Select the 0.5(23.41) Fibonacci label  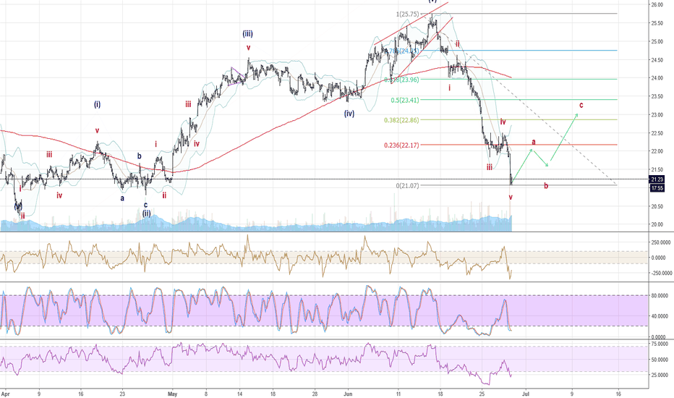pos(404,101)
